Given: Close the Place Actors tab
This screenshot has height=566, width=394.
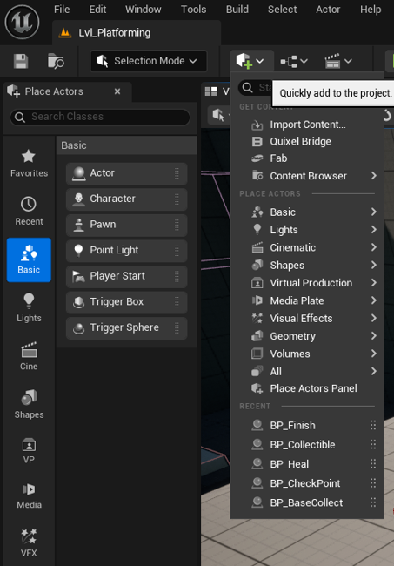Looking at the screenshot, I should point(117,91).
